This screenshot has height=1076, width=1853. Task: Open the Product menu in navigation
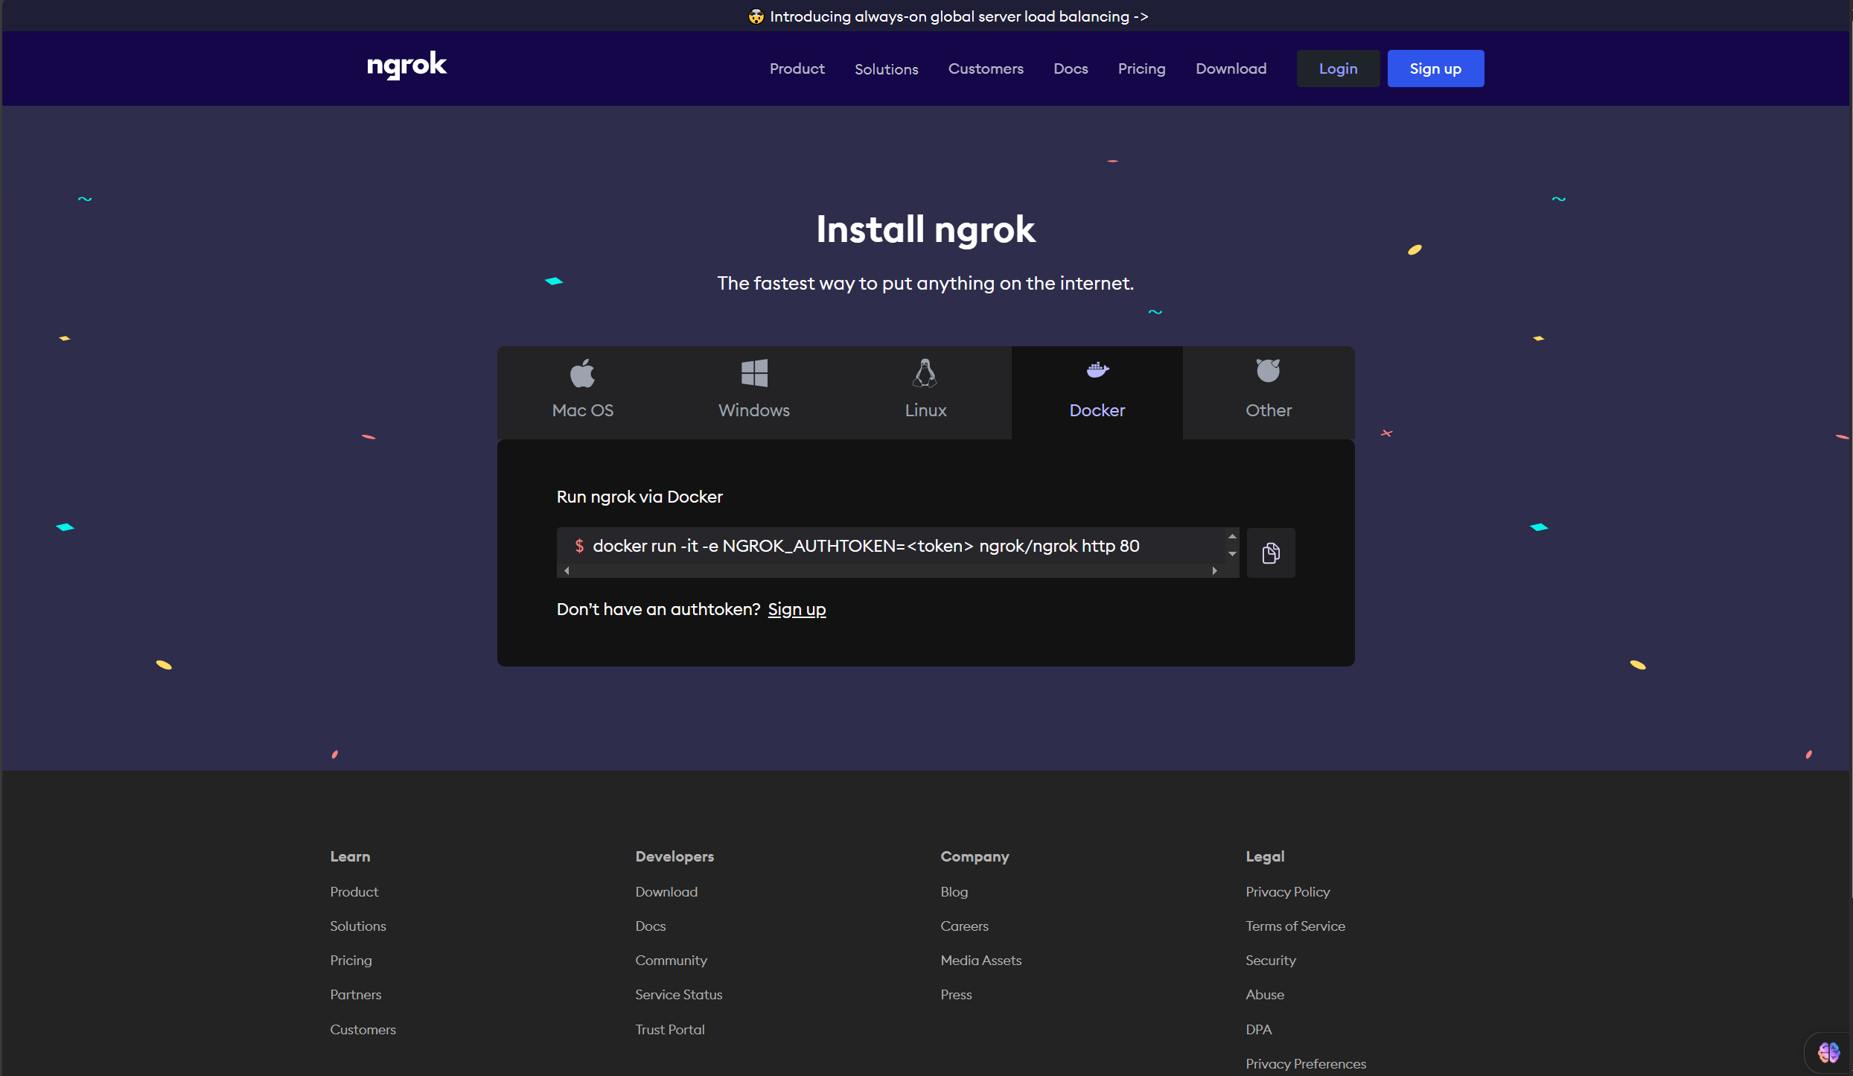[x=797, y=69]
